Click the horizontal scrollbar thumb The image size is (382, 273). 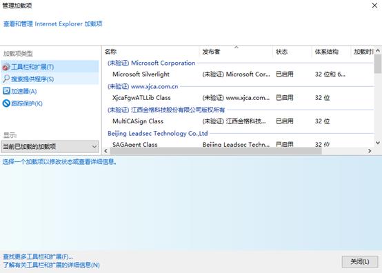(x=216, y=151)
